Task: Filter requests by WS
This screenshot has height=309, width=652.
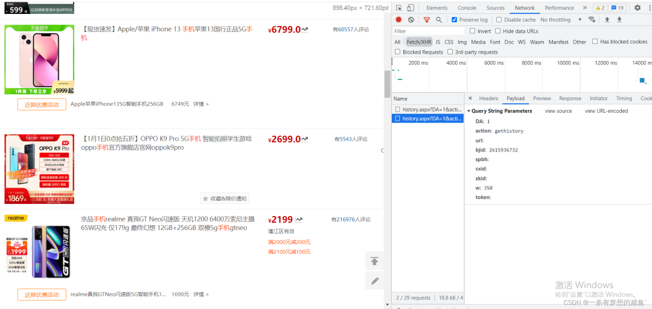Action: (x=522, y=42)
